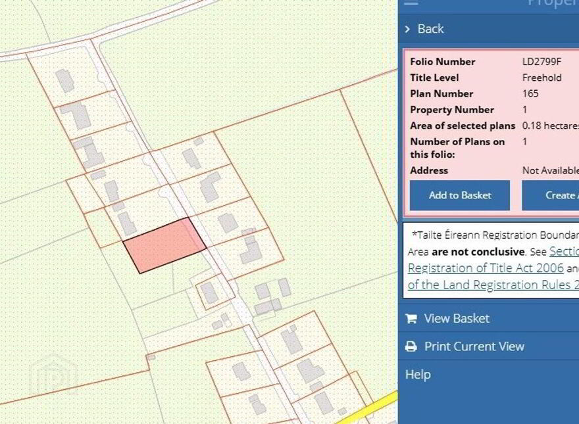
Task: Click the Back chevron arrow icon
Action: 407,29
